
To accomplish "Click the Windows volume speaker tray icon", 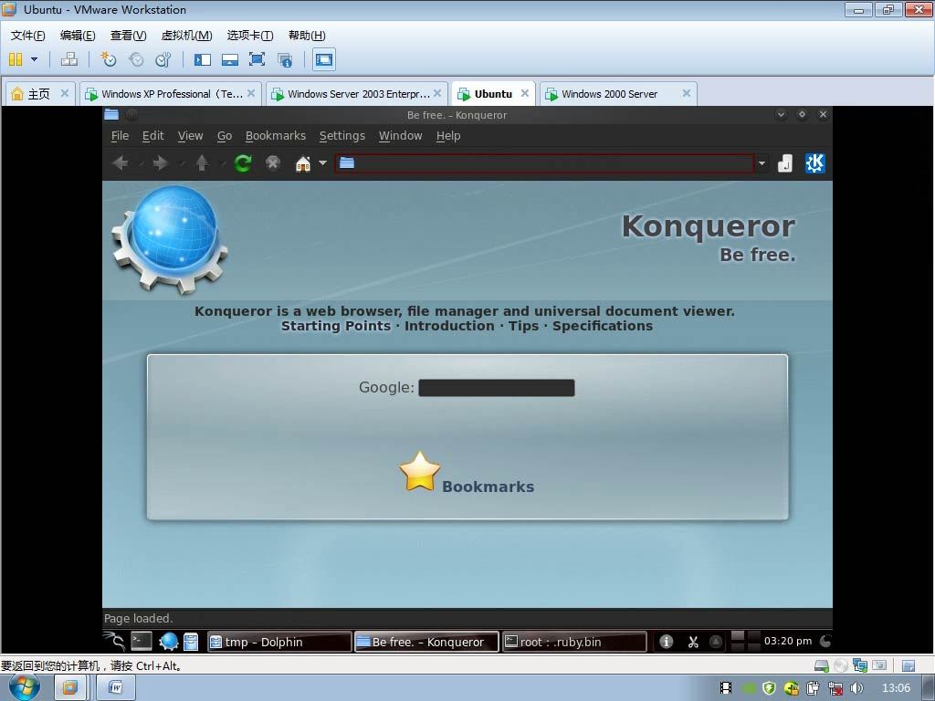I will (x=856, y=688).
